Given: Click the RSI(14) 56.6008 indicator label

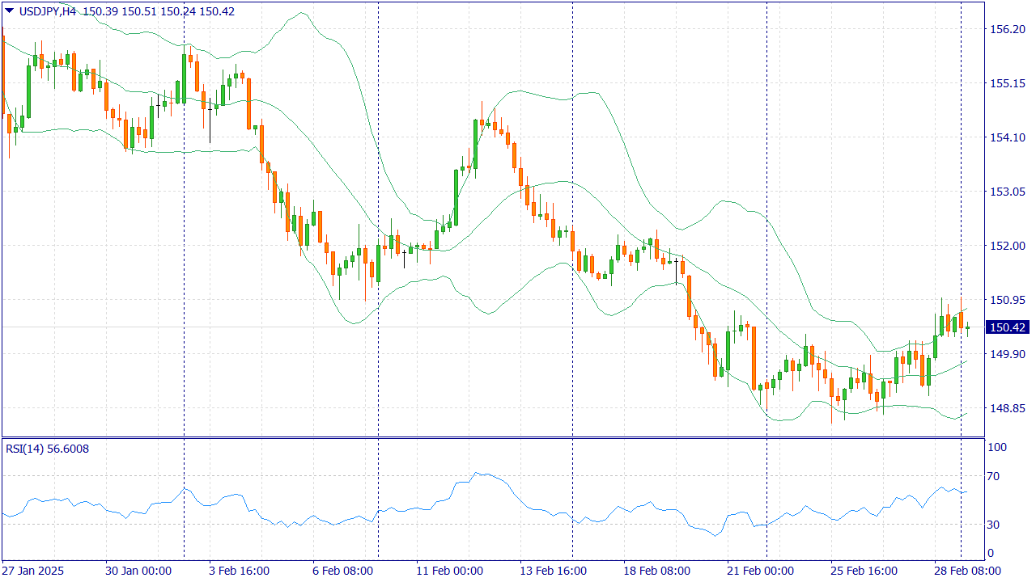Looking at the screenshot, I should tap(48, 449).
